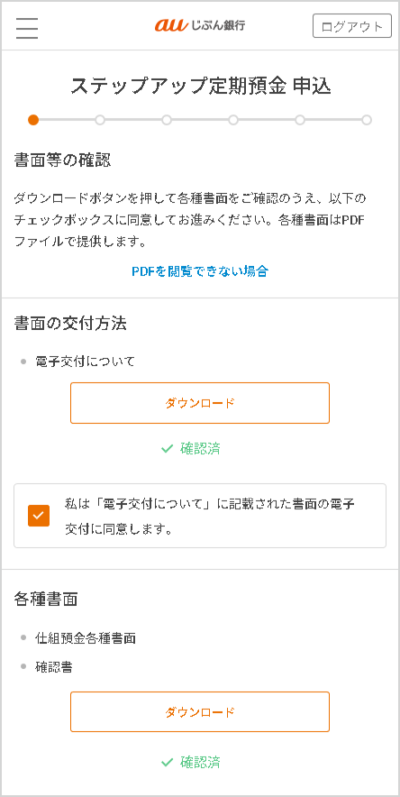Click the 仕組預金各種書面 list item
This screenshot has height=797, width=400.
(86, 638)
